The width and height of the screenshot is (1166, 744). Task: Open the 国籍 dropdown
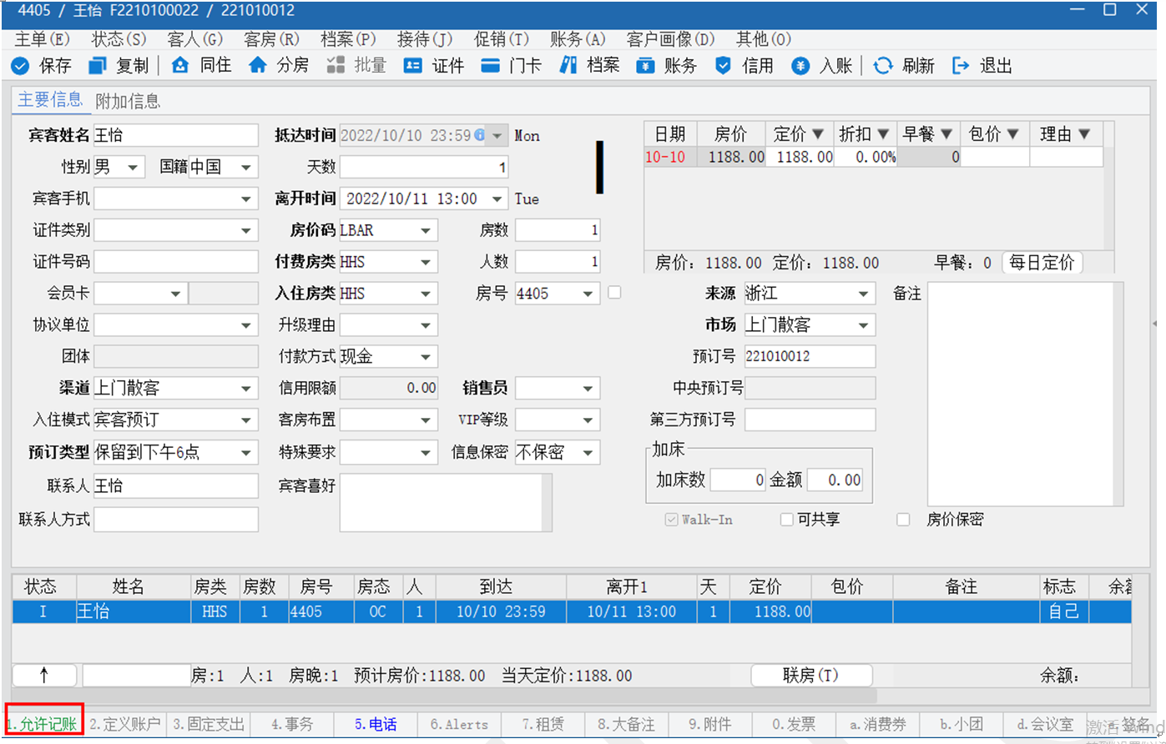coord(245,167)
